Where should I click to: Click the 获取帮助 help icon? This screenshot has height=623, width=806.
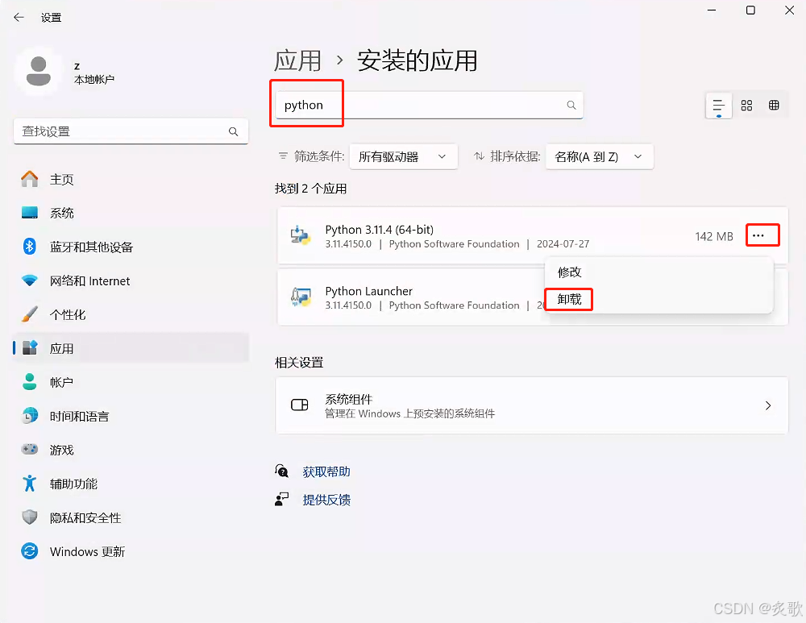281,471
